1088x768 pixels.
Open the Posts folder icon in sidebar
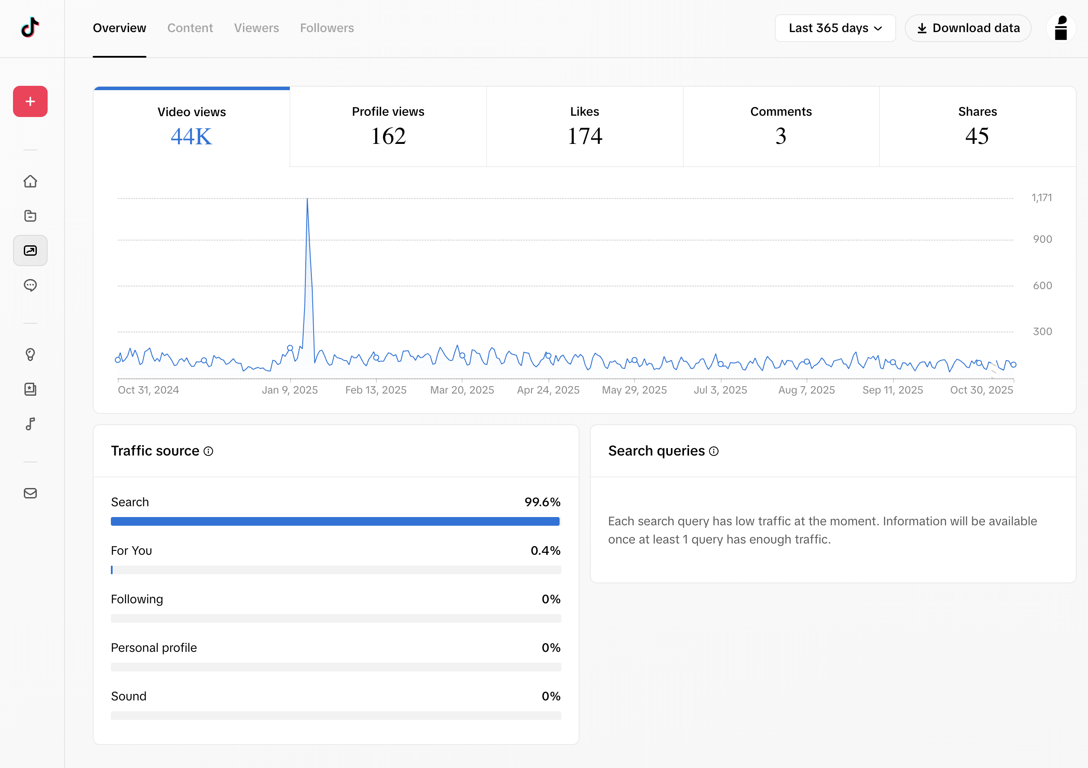pos(30,216)
